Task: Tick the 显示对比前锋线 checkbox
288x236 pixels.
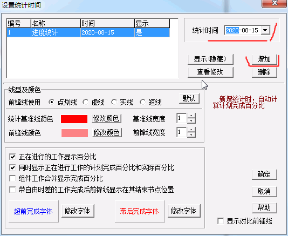Action: point(221,221)
